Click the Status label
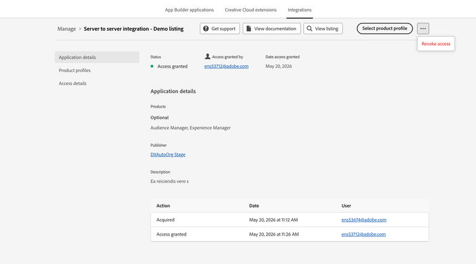 [155, 56]
